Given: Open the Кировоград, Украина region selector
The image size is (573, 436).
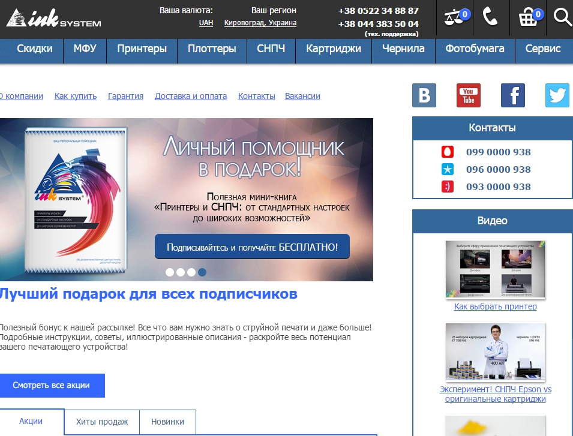Looking at the screenshot, I should pyautogui.click(x=260, y=23).
